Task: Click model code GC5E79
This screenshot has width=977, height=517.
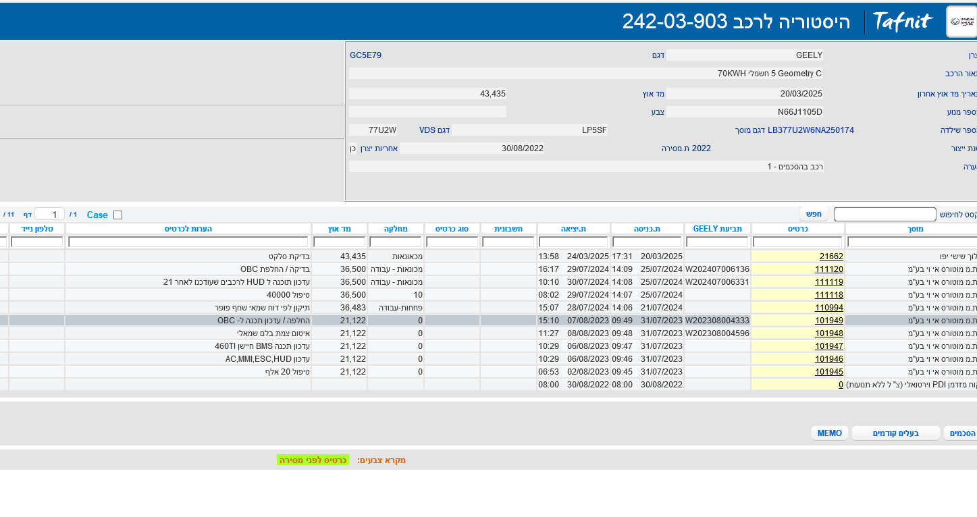Action: [365, 55]
